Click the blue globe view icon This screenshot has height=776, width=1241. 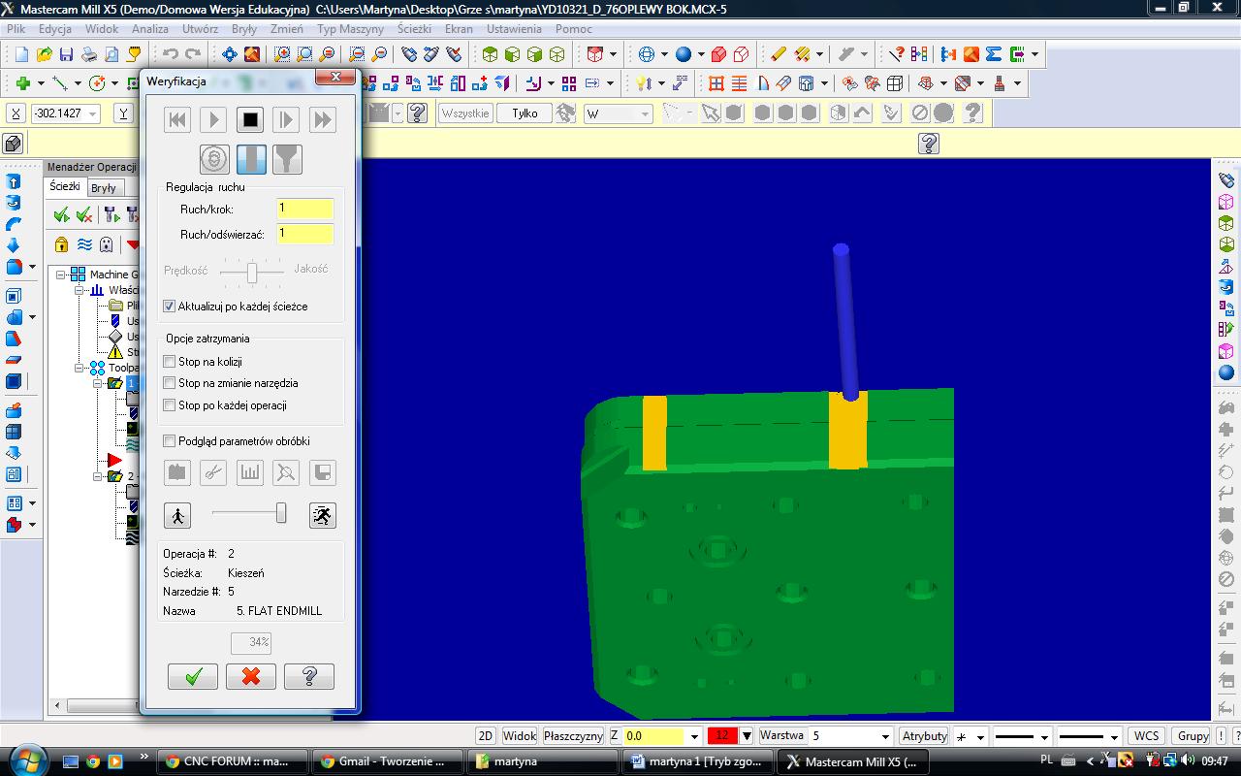click(x=647, y=54)
